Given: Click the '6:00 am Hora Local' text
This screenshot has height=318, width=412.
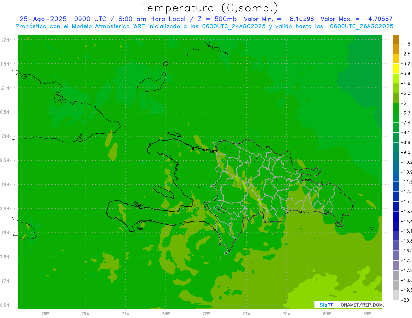Looking at the screenshot, I should 152,19.
